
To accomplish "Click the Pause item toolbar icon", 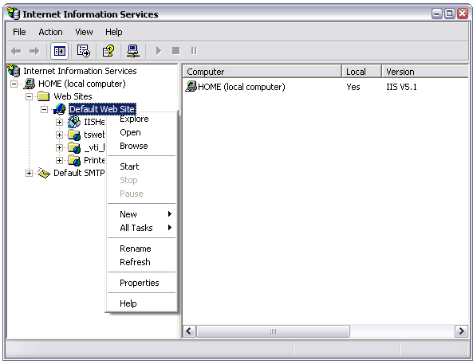I will pos(194,51).
